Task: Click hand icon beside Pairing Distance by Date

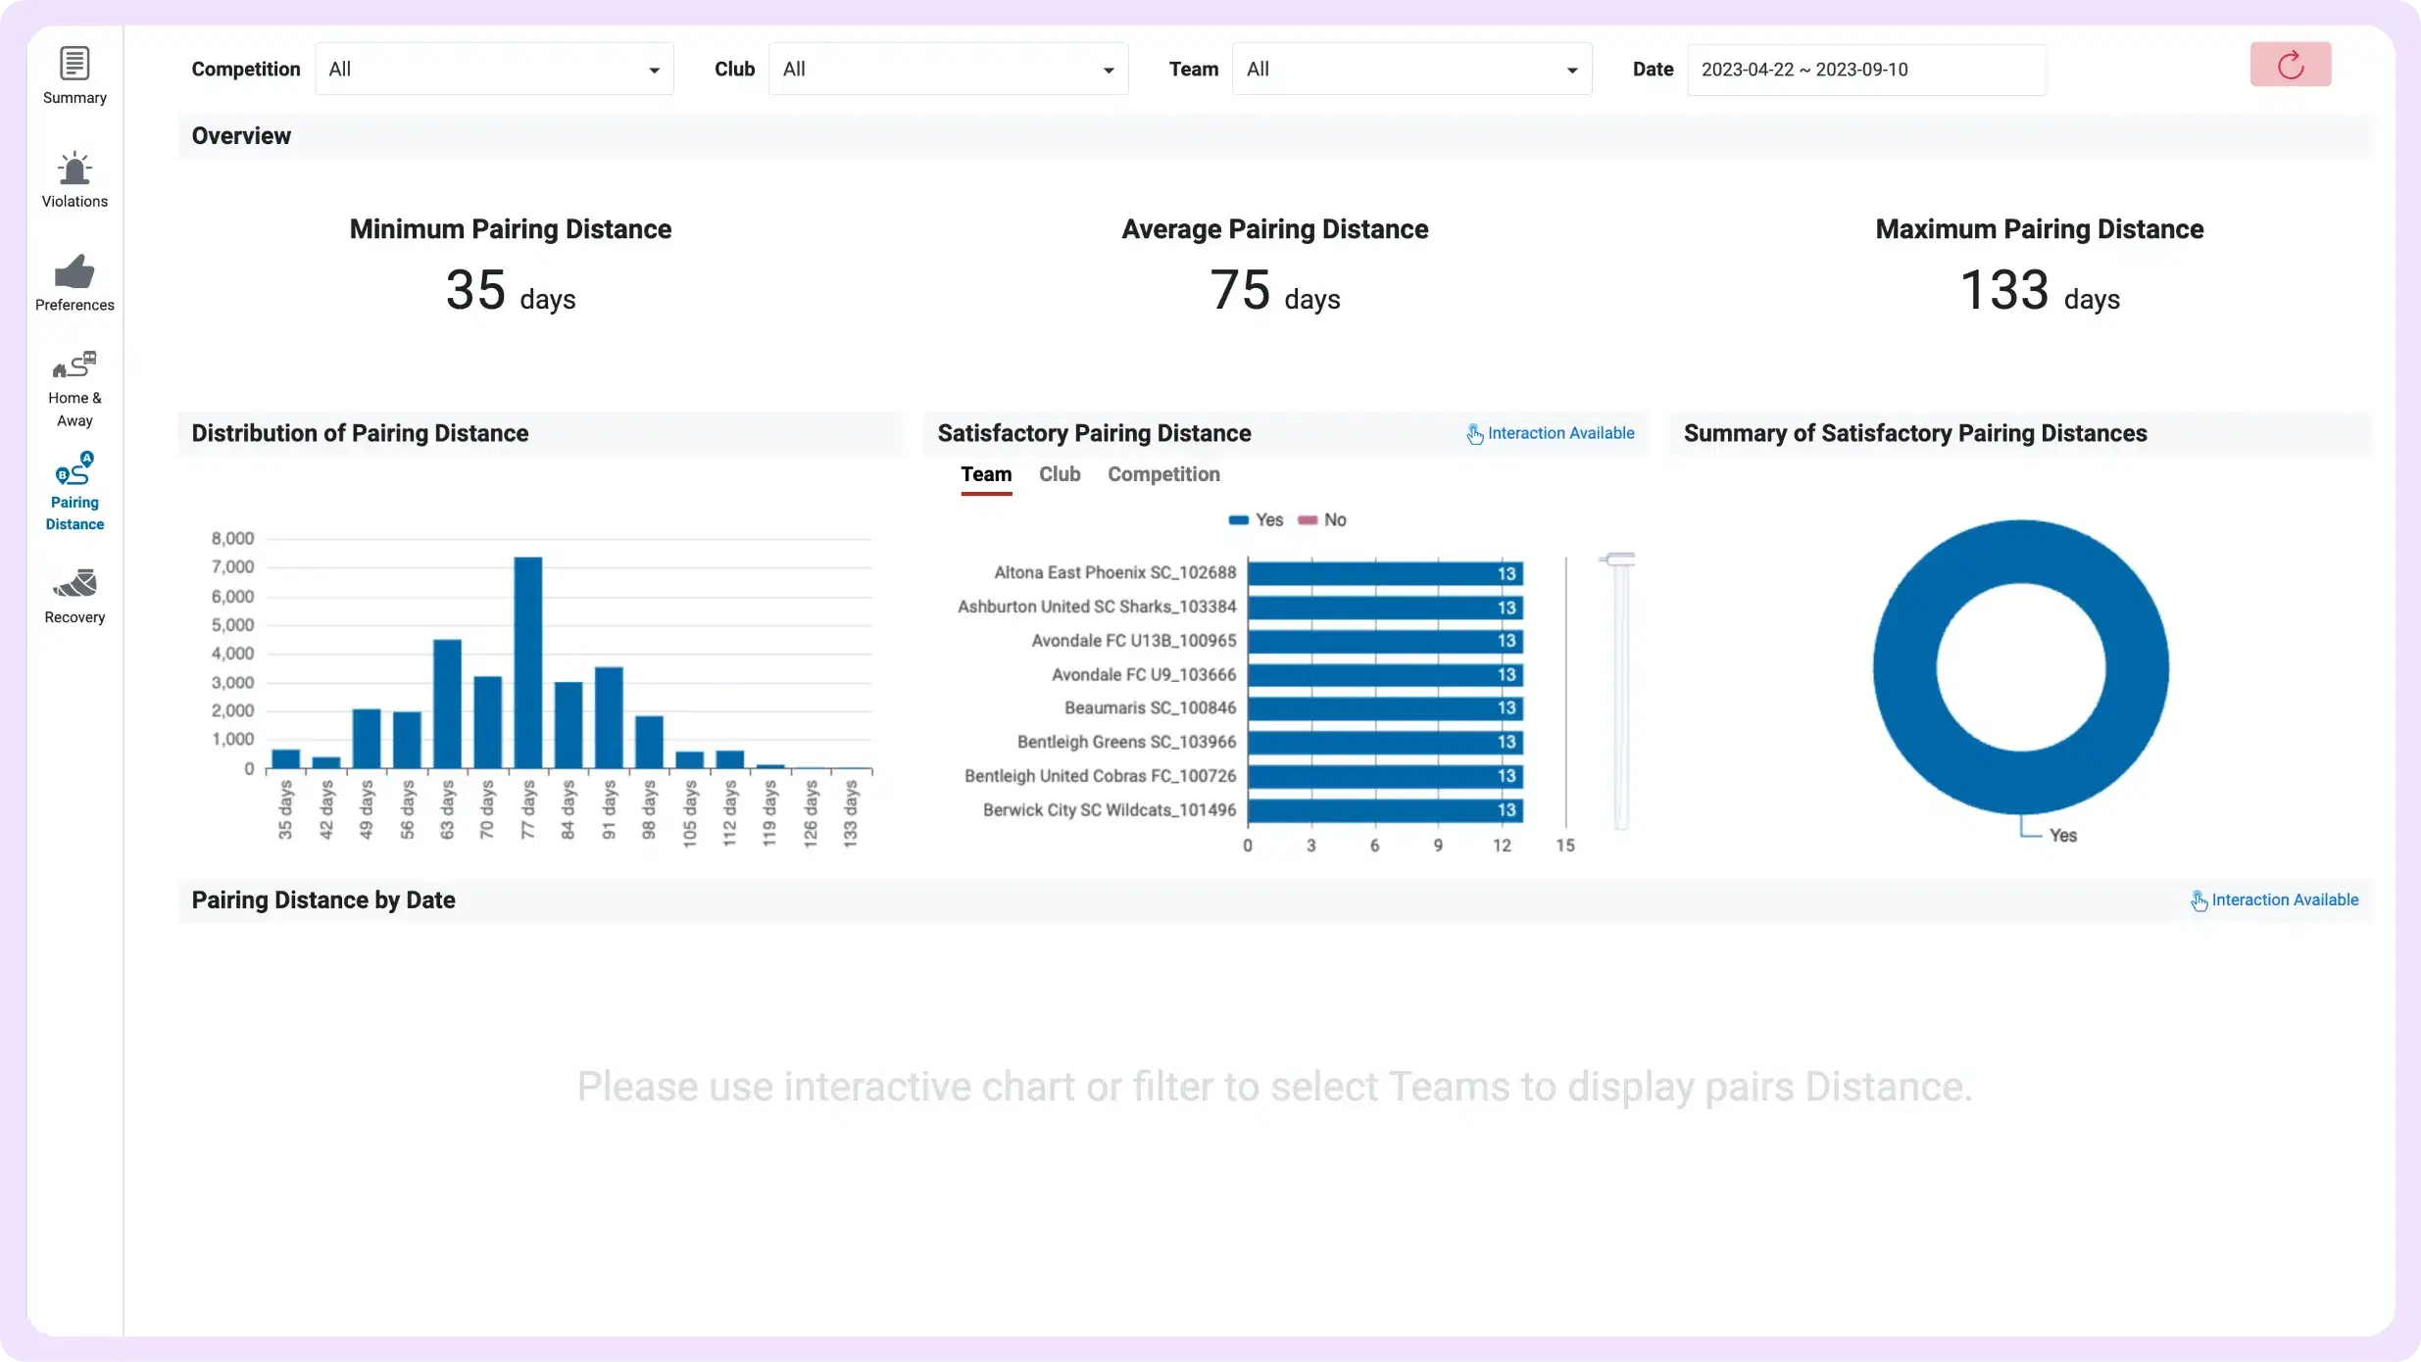Action: [x=2199, y=900]
